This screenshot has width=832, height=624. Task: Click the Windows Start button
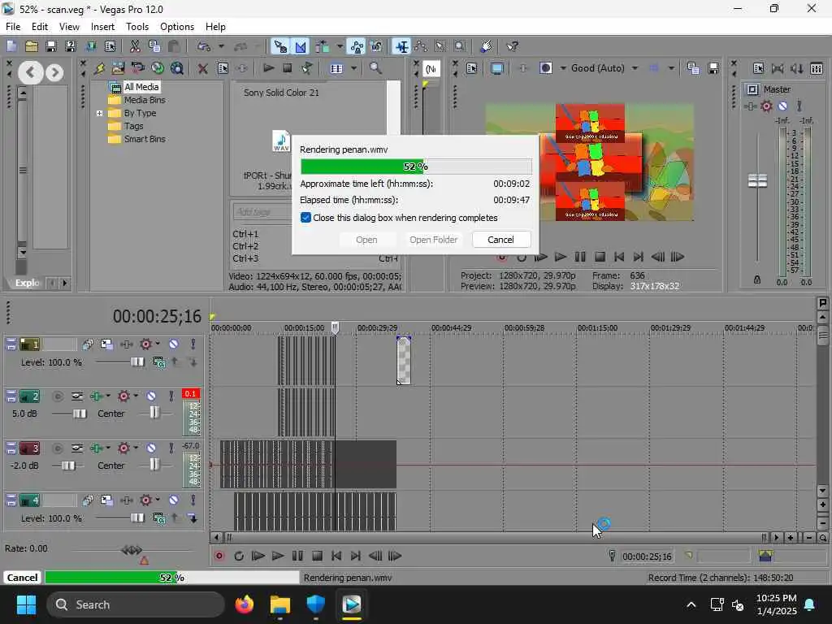pos(26,604)
